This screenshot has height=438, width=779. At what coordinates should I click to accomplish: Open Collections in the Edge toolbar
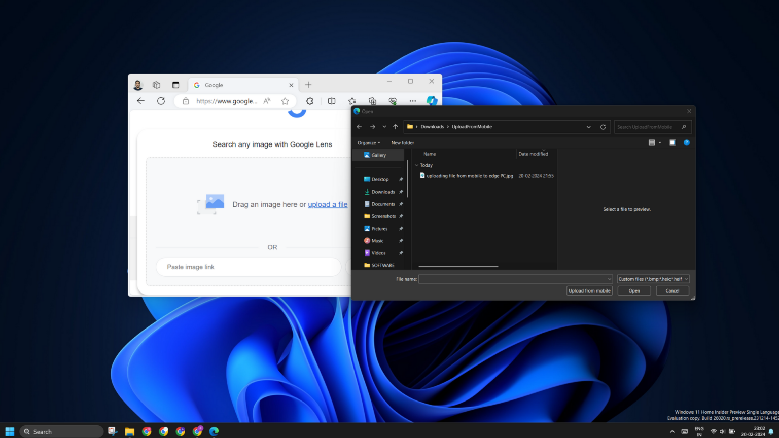click(372, 101)
